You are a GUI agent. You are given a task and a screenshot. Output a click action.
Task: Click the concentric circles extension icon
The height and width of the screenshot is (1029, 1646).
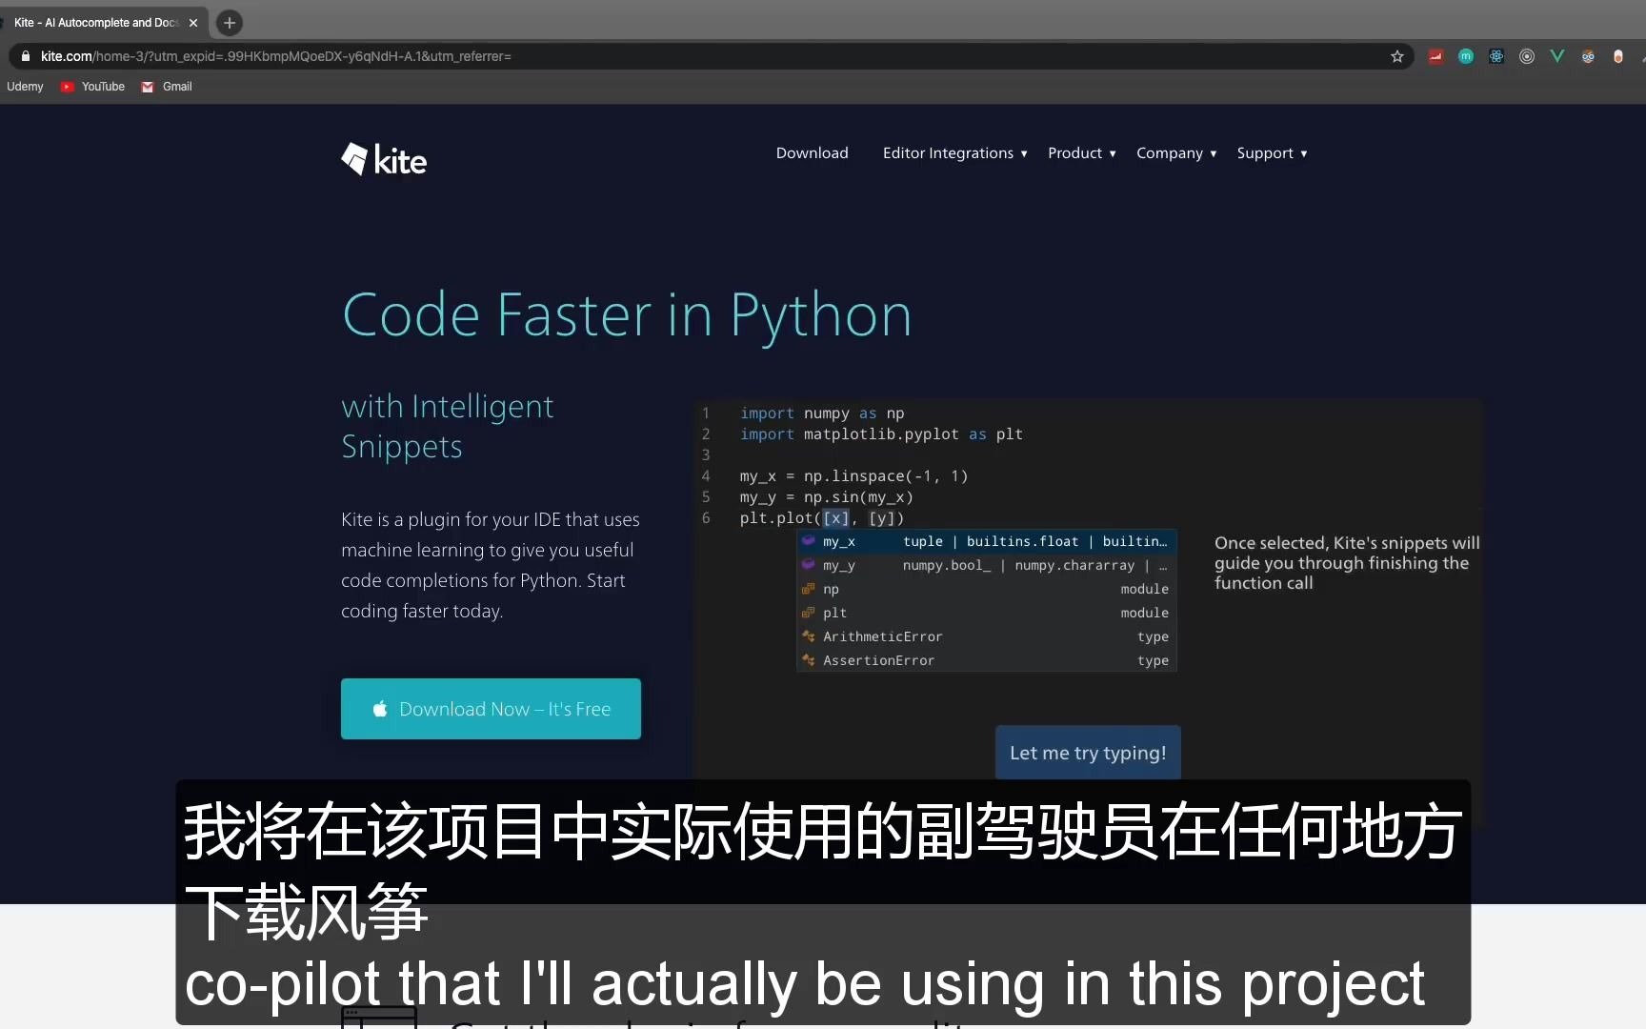tap(1526, 56)
